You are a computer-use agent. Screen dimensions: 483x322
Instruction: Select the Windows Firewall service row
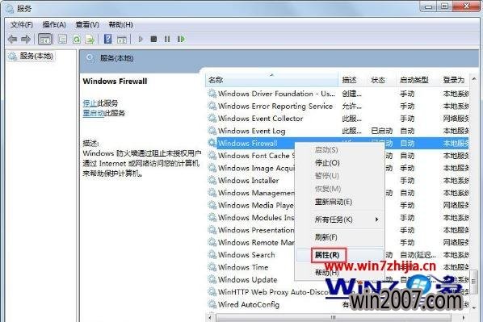coord(338,143)
